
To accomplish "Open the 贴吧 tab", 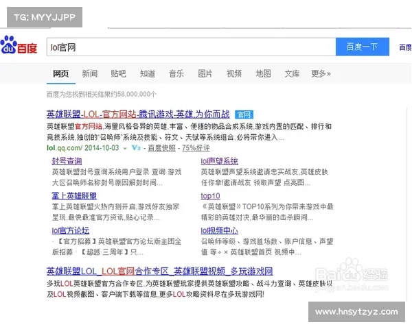I will pyautogui.click(x=119, y=73).
